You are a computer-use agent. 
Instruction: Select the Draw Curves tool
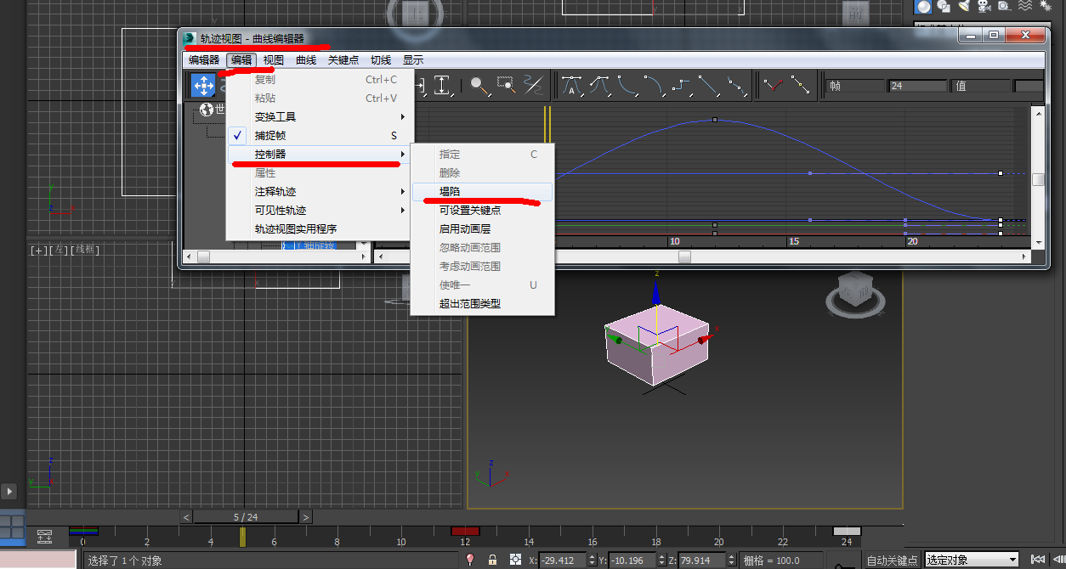point(536,85)
